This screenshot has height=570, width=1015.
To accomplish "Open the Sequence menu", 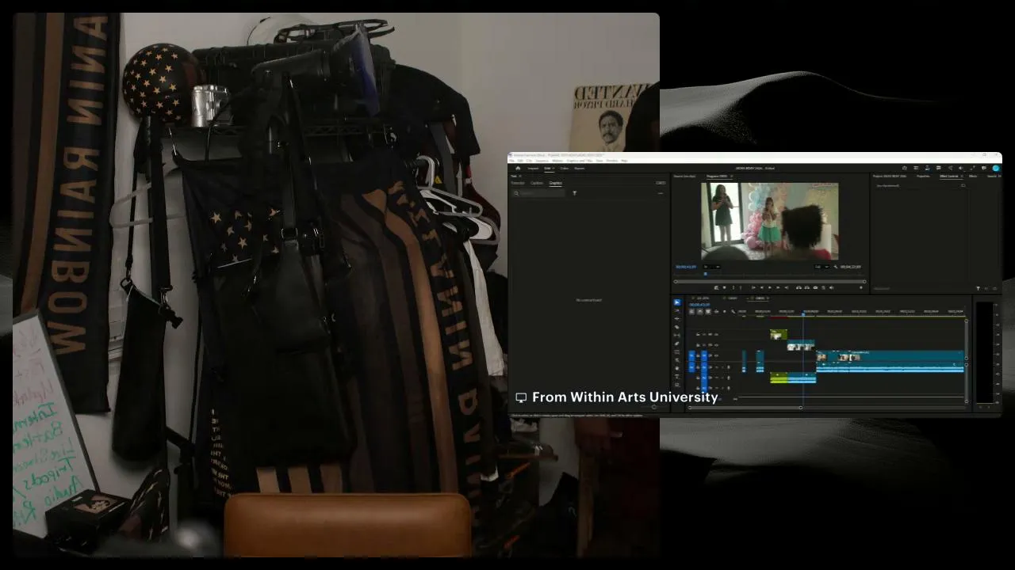I will [x=542, y=161].
